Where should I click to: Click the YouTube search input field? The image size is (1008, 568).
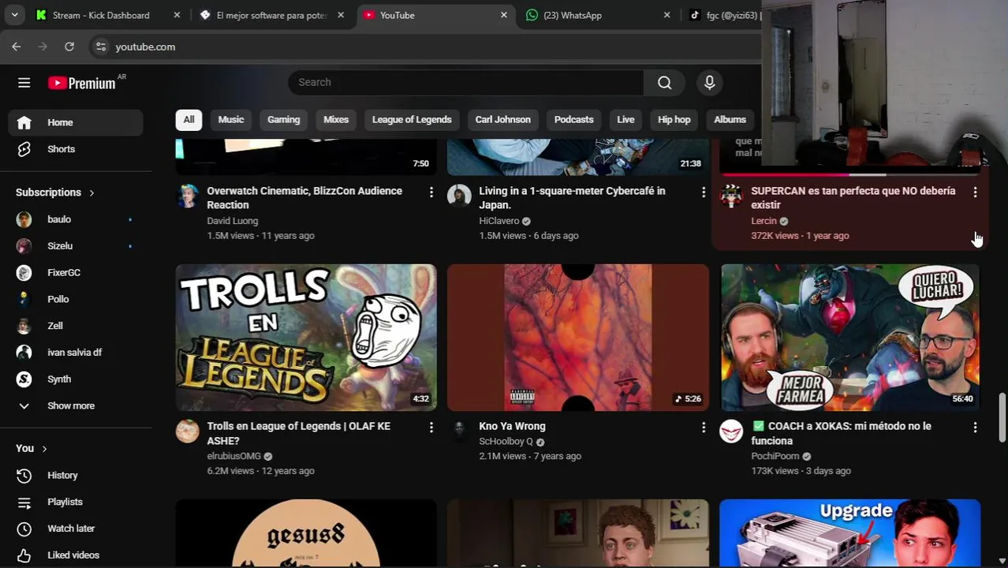465,83
